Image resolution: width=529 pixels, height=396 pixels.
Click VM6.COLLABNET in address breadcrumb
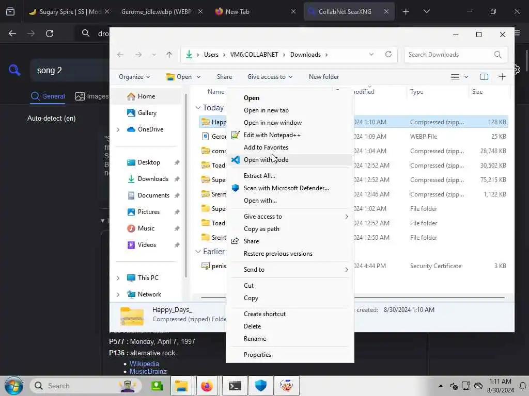point(254,55)
